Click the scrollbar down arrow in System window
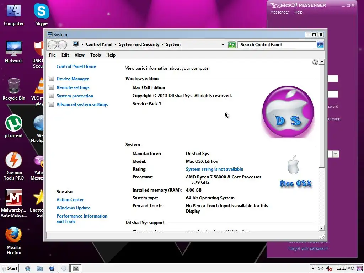 coord(322,228)
